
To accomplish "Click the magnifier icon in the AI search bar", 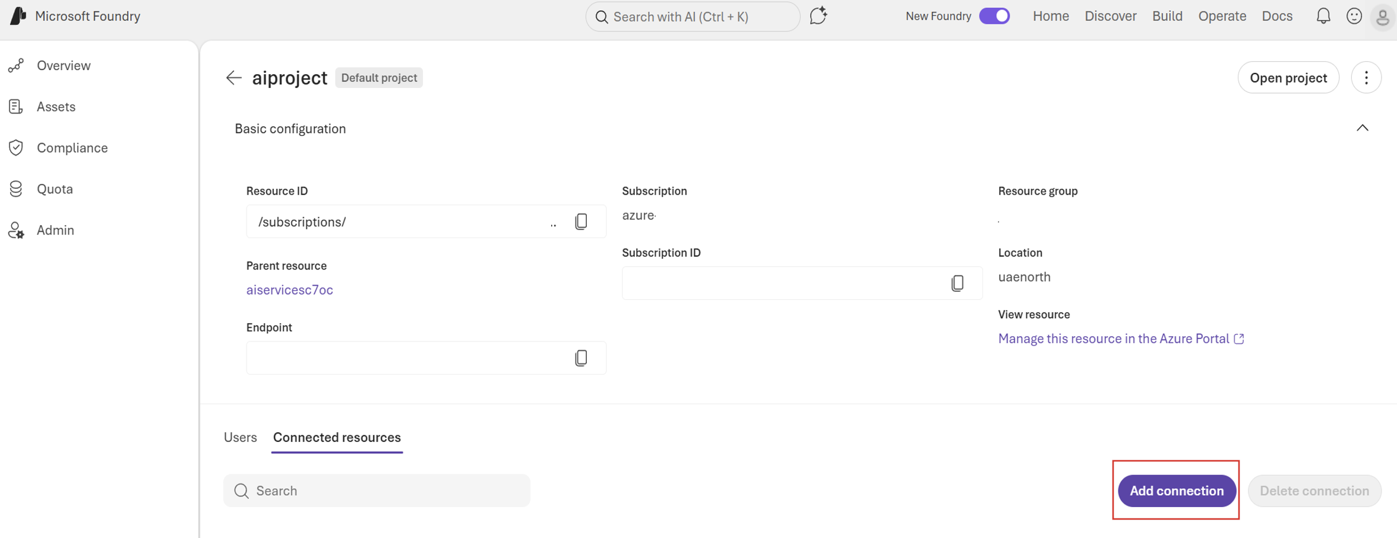I will click(x=602, y=17).
